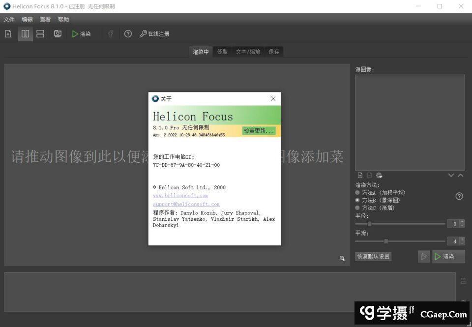Switch to the horizontal split view layout
This screenshot has height=327, width=472.
[40, 34]
